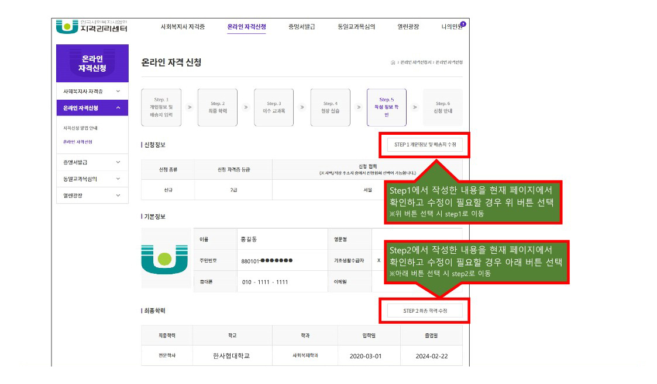The image size is (657, 384).
Task: Go to Step 3 이수 교과목
Action: (x=274, y=107)
